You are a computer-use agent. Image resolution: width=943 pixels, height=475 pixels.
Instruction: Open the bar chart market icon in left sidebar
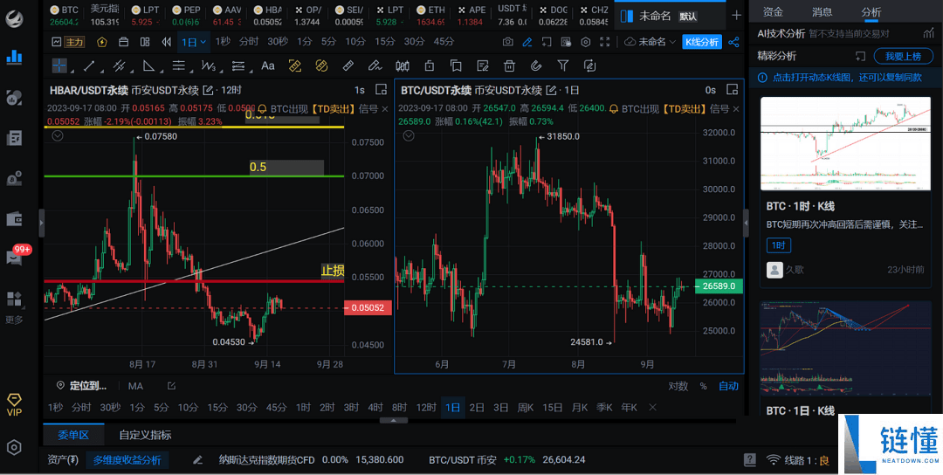pyautogui.click(x=14, y=57)
